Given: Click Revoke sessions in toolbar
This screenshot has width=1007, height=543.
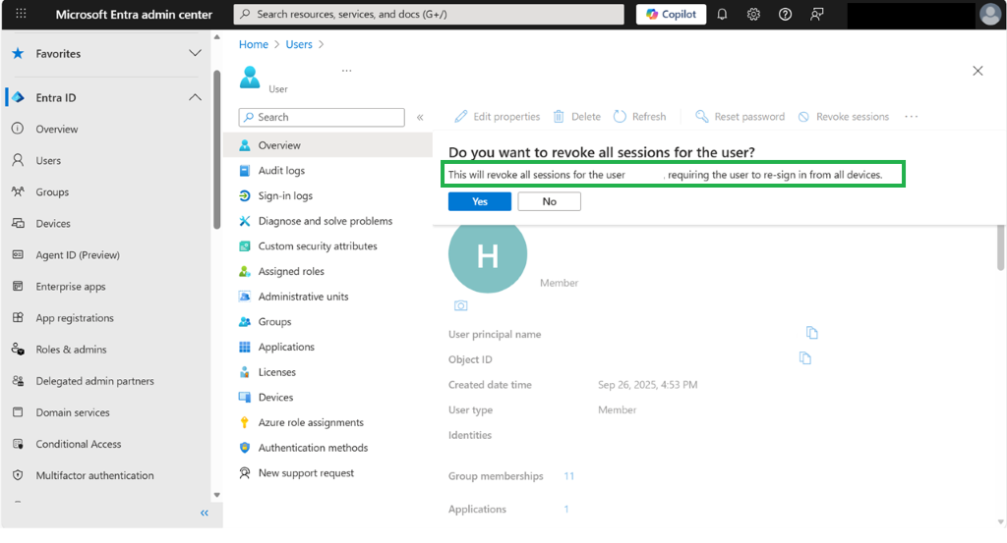Looking at the screenshot, I should click(843, 117).
